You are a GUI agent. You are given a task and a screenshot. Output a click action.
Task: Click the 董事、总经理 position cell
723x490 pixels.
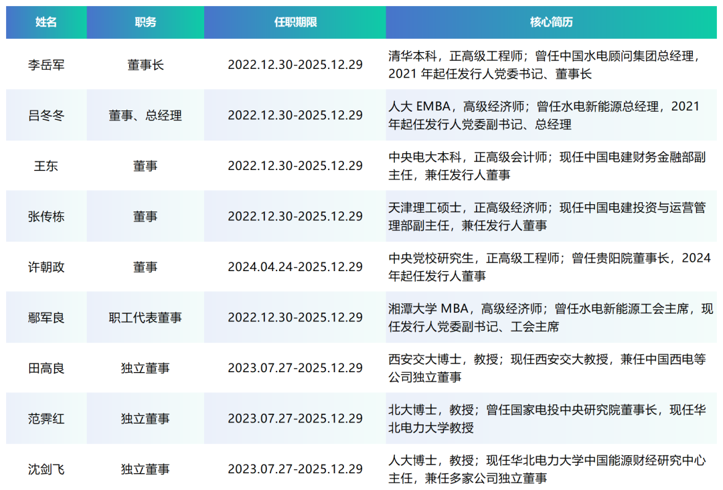pos(145,116)
